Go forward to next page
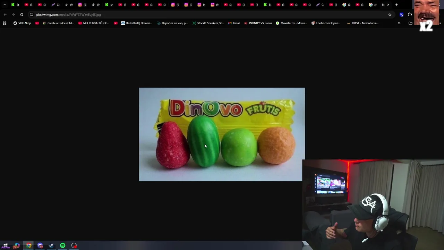 pos(13,15)
